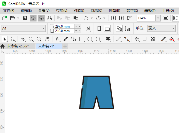Select the Freehand curve tool

pyautogui.click(x=74, y=39)
